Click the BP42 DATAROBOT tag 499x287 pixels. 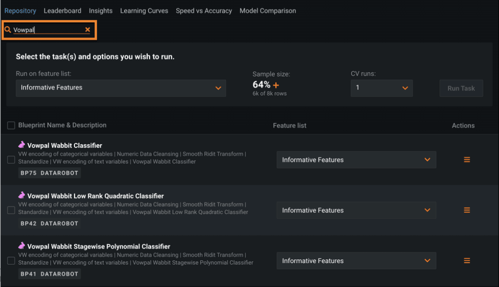click(x=49, y=223)
